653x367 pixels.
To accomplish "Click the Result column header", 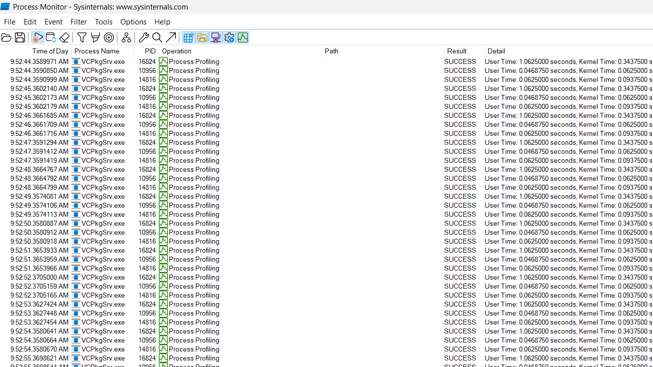I will [464, 51].
